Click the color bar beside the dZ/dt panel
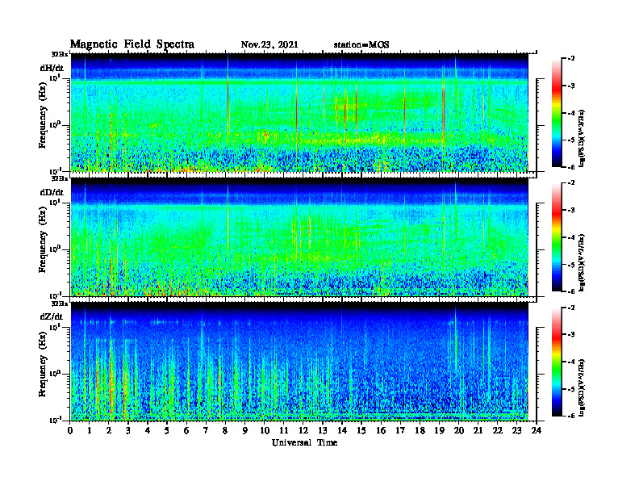The width and height of the screenshot is (639, 494). pos(557,362)
